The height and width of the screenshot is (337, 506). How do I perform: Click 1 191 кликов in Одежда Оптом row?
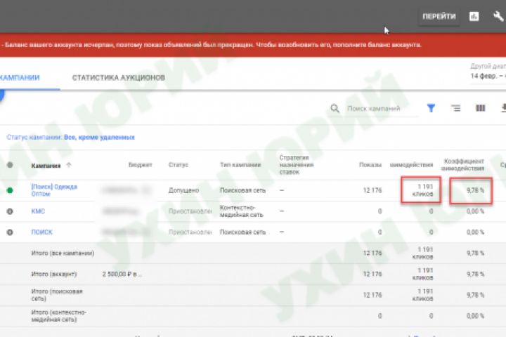point(422,190)
